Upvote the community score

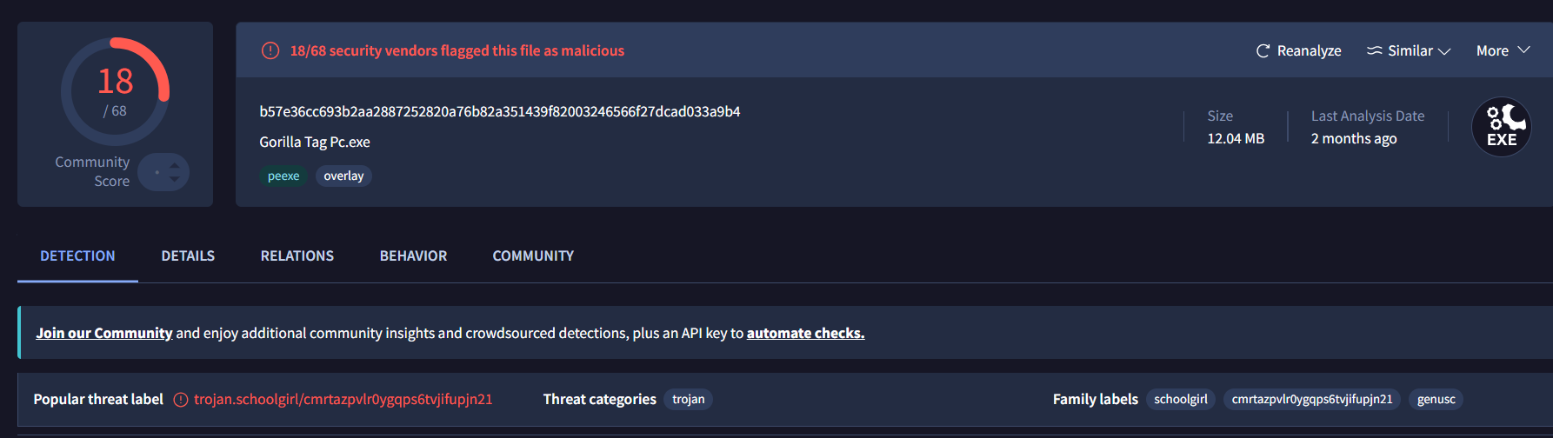(175, 164)
